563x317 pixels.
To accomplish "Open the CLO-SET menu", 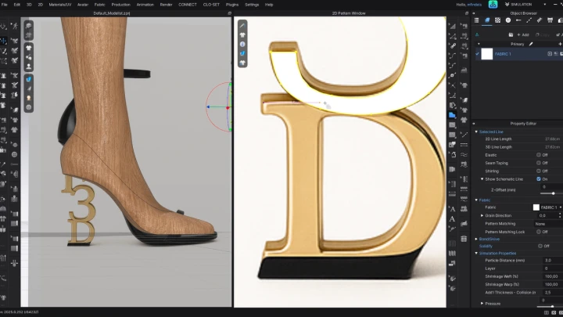I will [211, 5].
